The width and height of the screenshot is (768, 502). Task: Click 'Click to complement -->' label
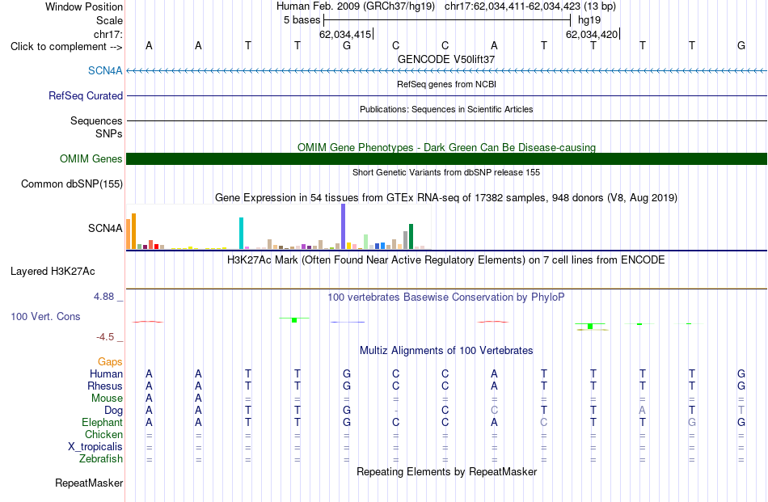click(66, 47)
